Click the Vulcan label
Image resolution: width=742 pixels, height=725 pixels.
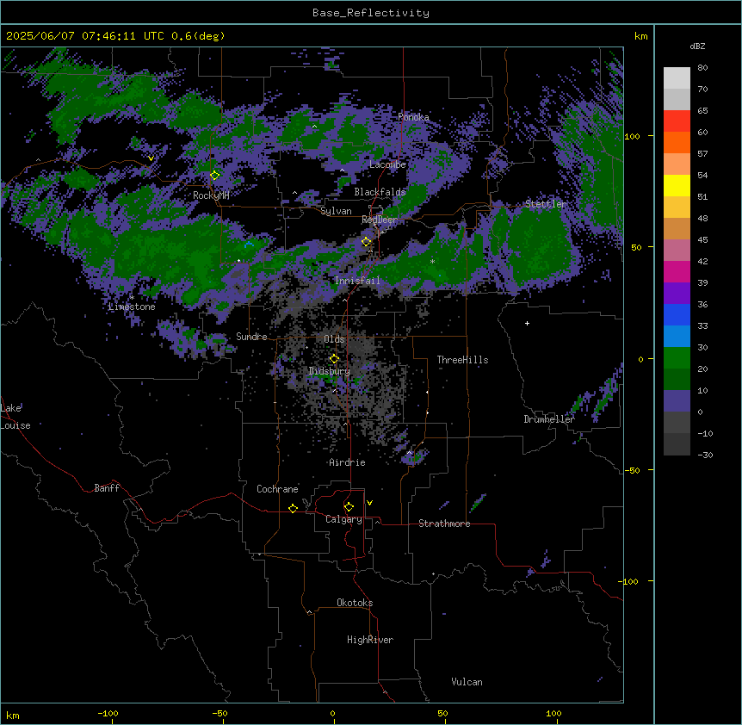click(467, 682)
